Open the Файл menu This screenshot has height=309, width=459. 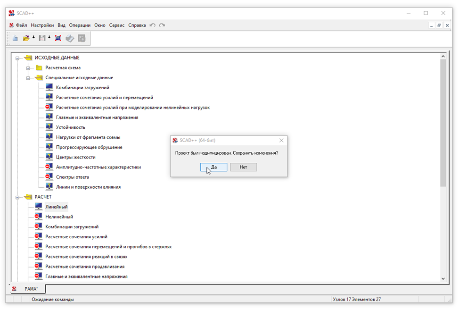[21, 25]
